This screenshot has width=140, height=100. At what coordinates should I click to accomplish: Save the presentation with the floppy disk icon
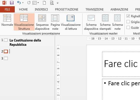click(12, 3)
